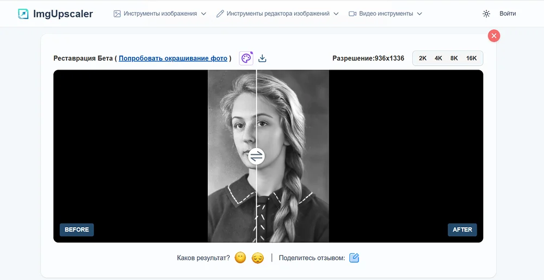544x280 pixels.
Task: Click the pencil icon for editor tools
Action: coord(220,14)
